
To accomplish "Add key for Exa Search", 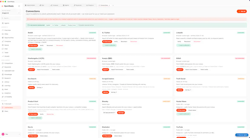I will [x=32, y=87].
